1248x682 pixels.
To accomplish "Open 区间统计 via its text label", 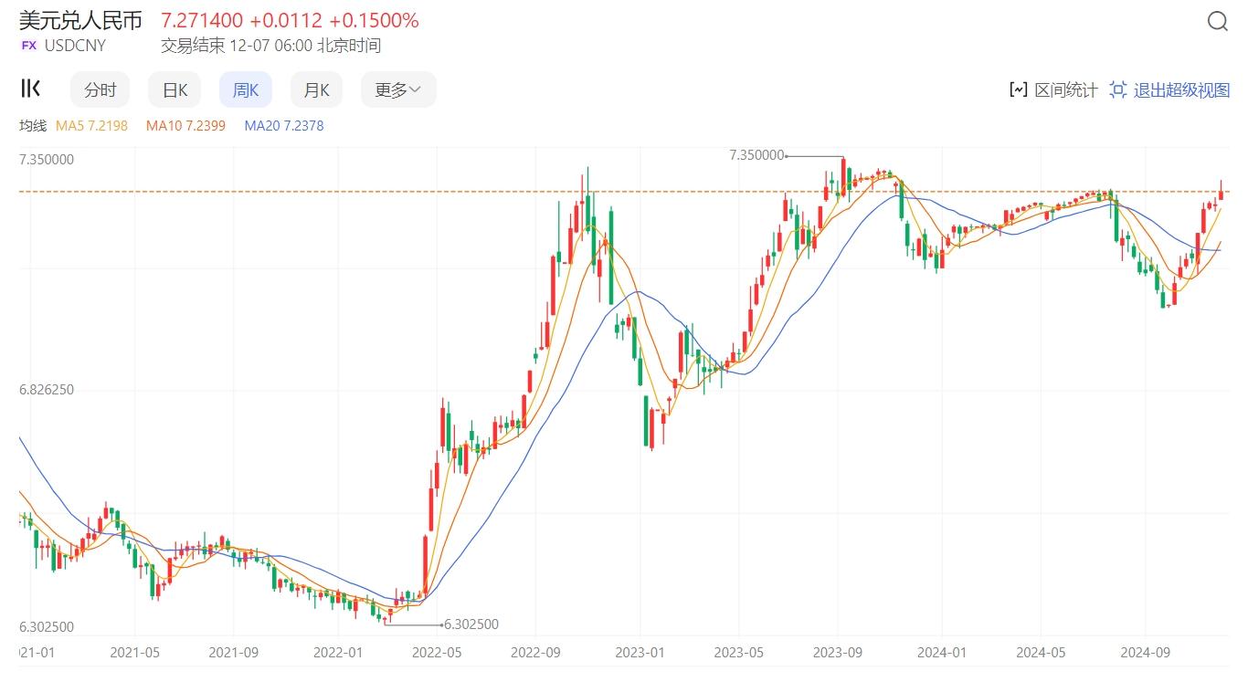I will pos(1065,89).
